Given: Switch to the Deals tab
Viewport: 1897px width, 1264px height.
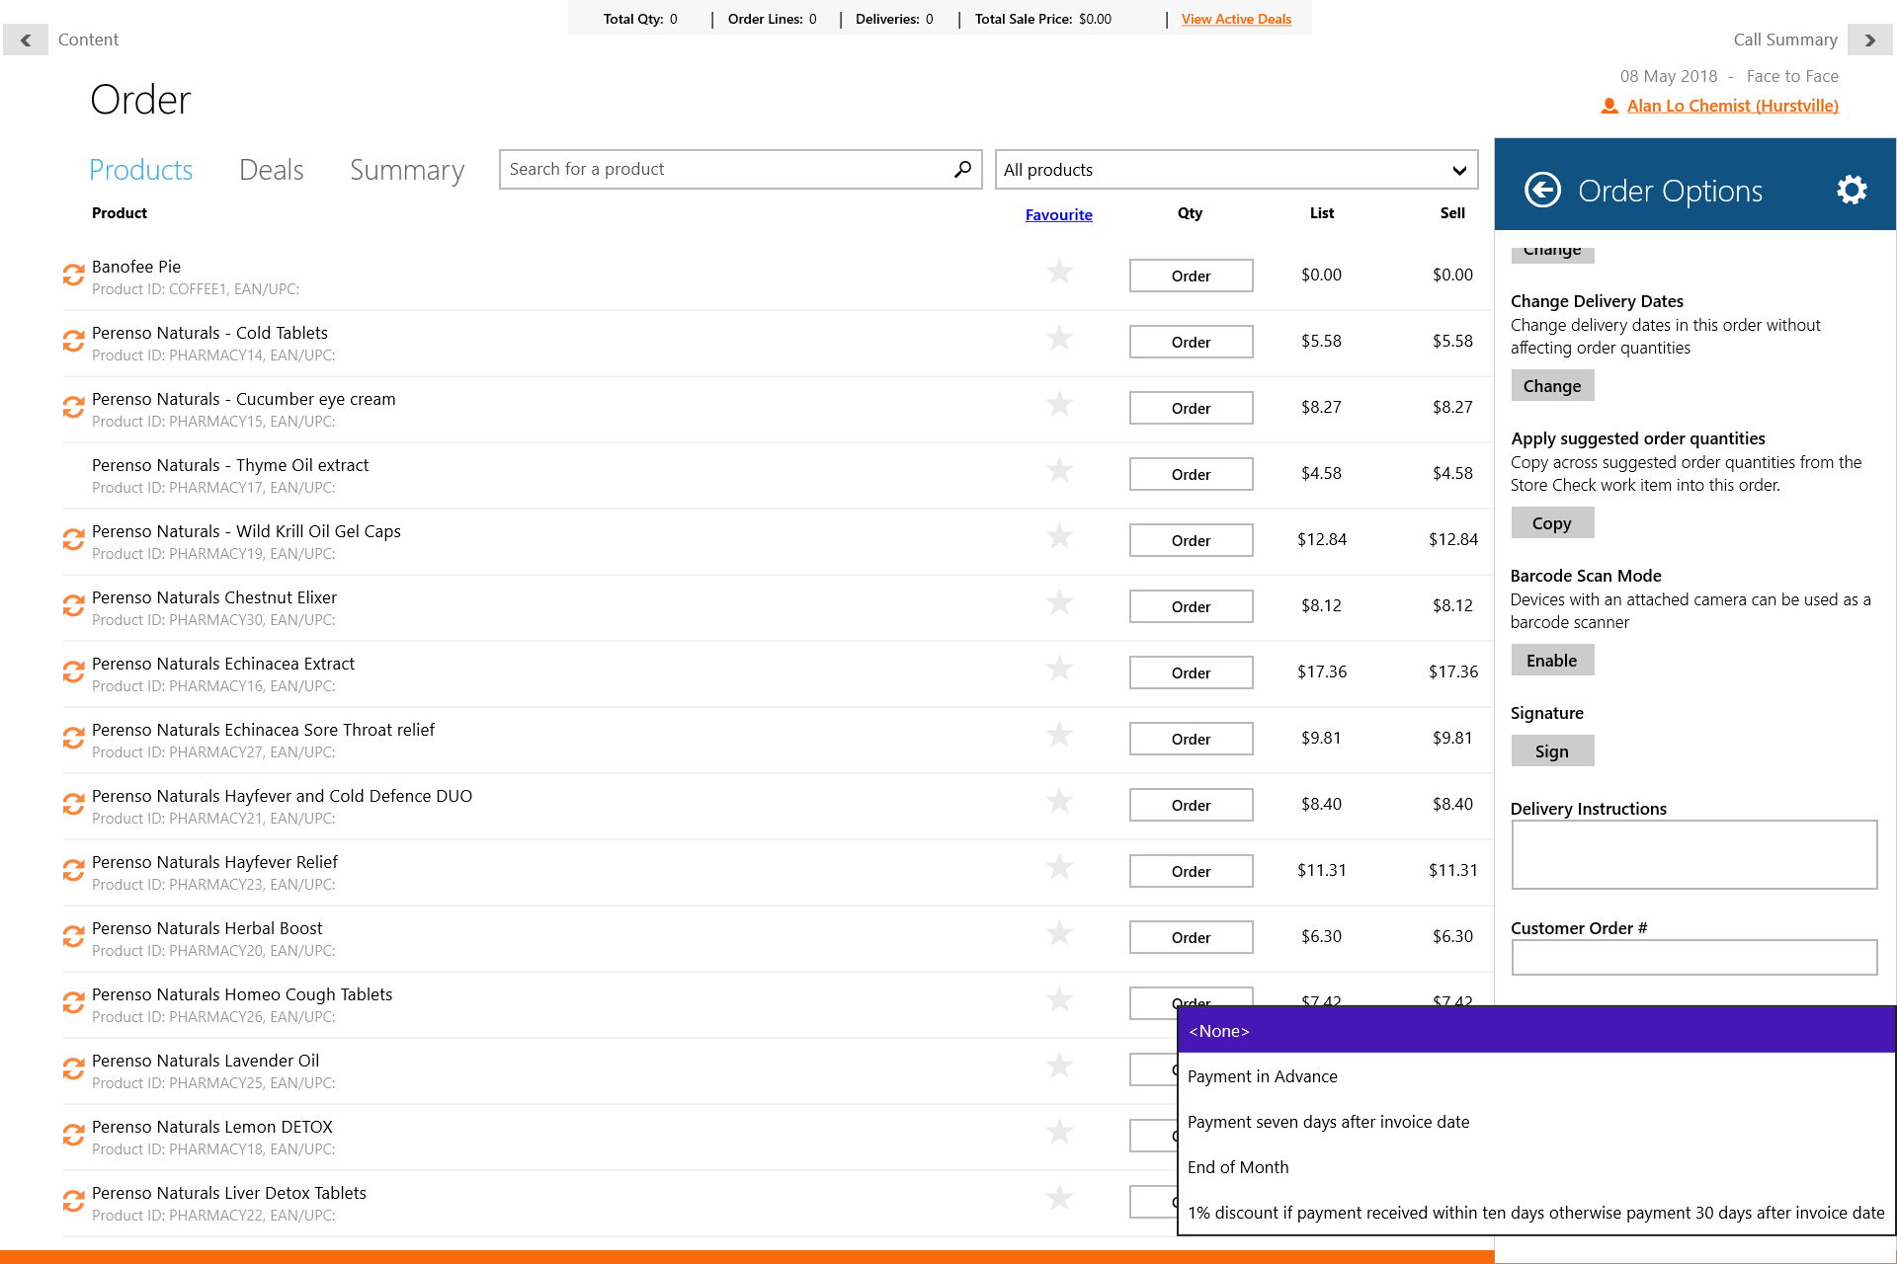Looking at the screenshot, I should 271,170.
